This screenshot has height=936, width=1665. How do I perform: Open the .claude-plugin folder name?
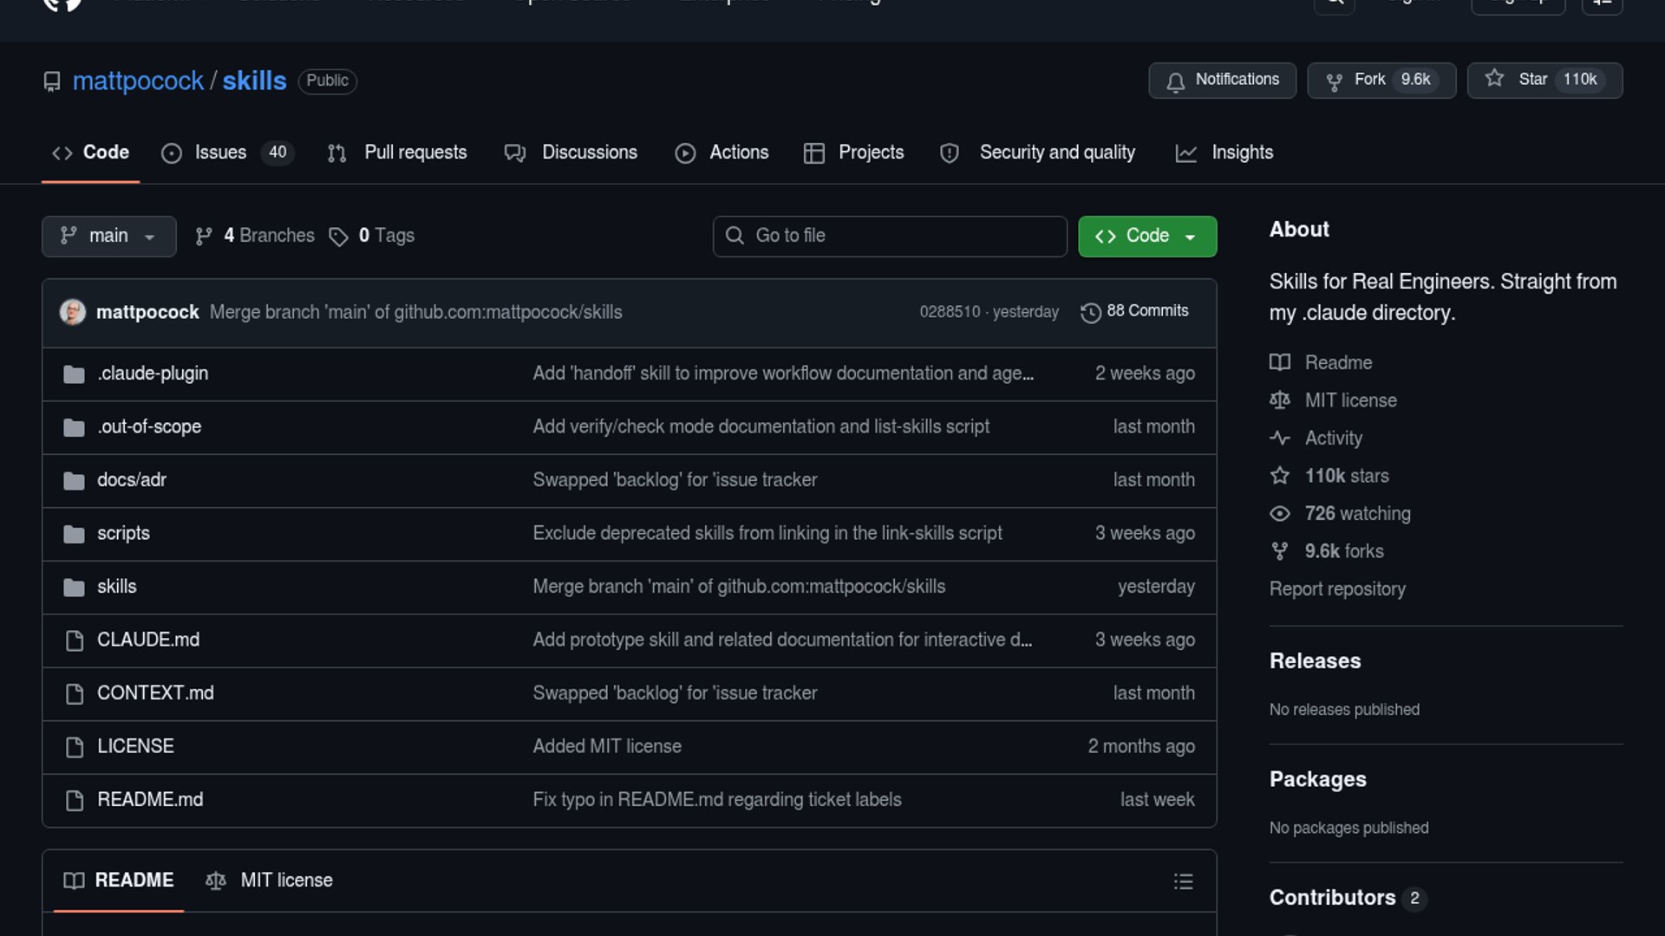(153, 374)
